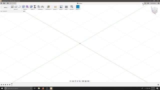Click the Windows search box
160x90 pixels.
click(x=18, y=88)
